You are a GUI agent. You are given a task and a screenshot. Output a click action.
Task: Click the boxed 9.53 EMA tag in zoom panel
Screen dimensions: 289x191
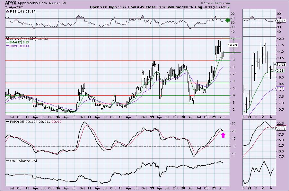[x=280, y=71]
